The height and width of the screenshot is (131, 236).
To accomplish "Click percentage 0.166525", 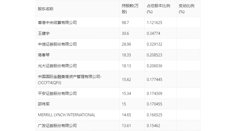I will click(154, 115).
